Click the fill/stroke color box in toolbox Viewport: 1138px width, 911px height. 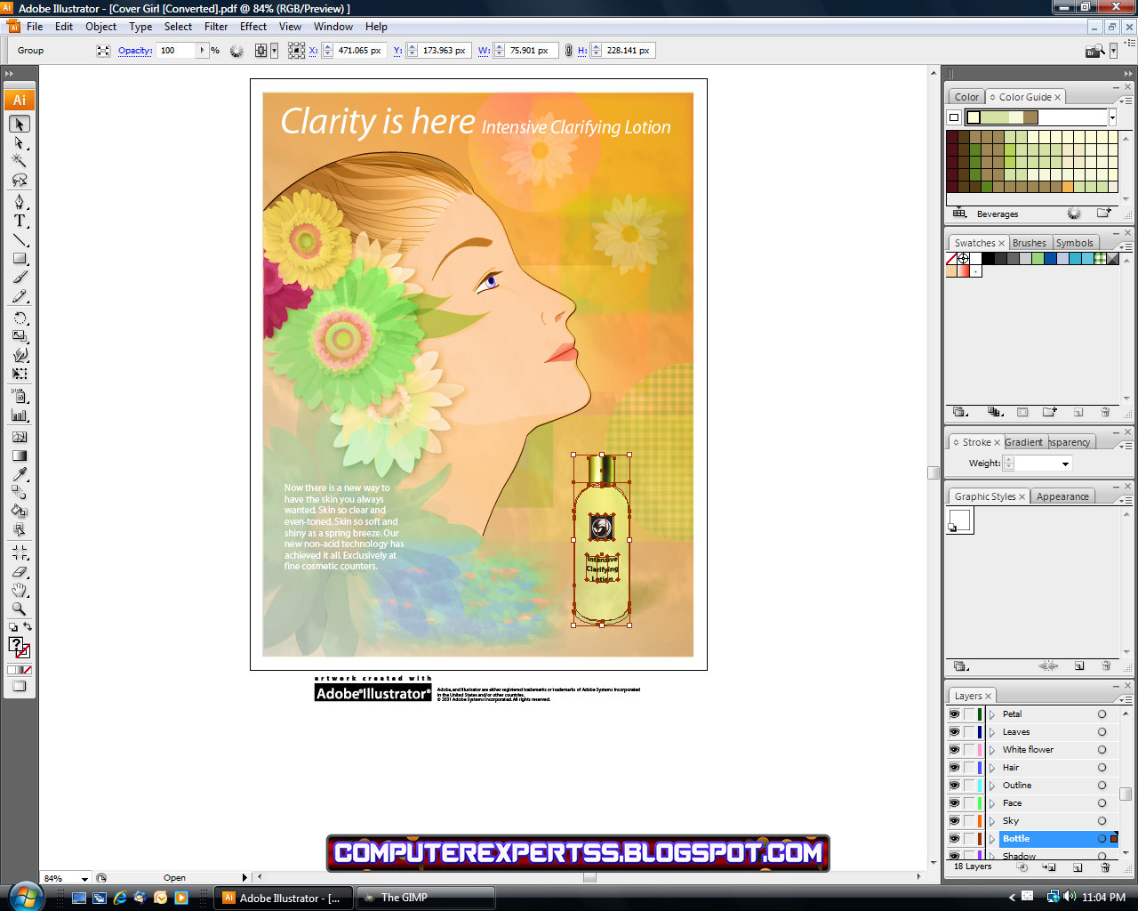pos(20,649)
